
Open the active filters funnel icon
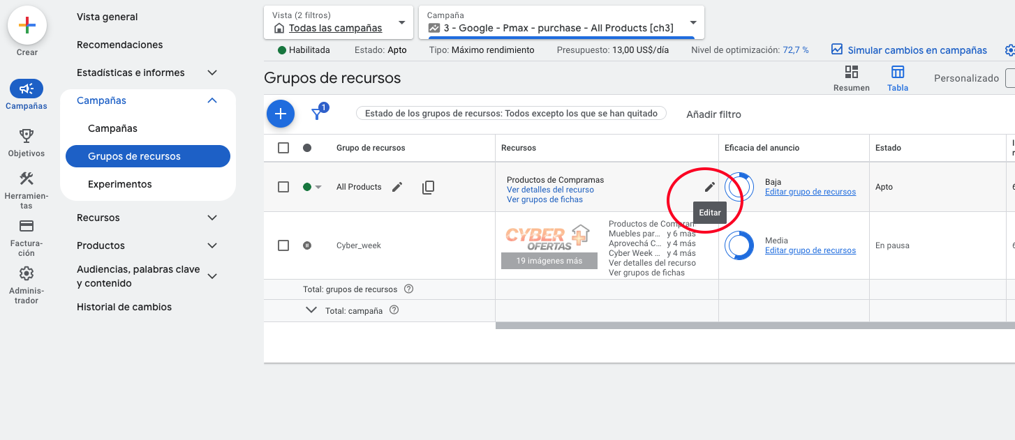(x=318, y=114)
